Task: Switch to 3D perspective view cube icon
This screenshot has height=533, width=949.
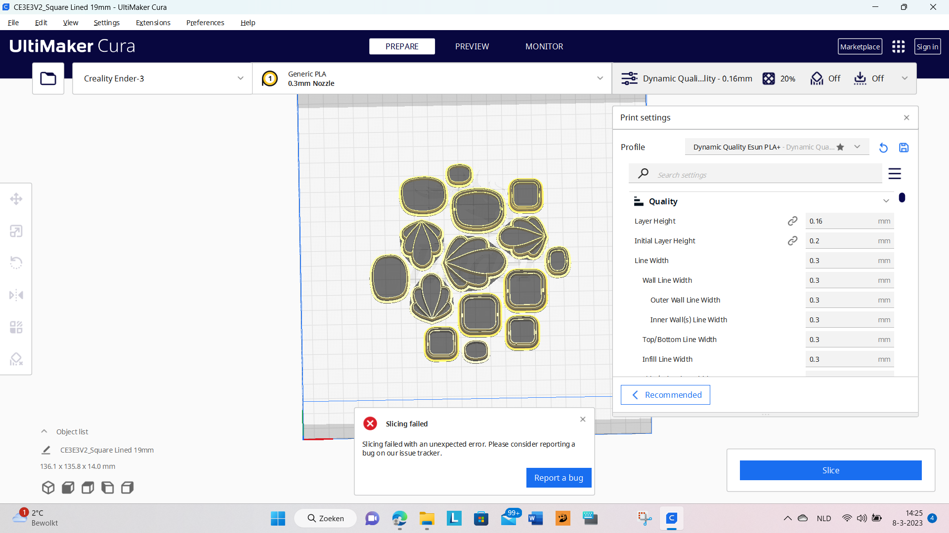Action: pos(48,488)
